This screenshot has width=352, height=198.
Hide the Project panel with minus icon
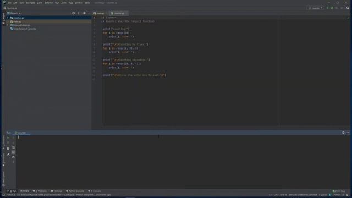click(89, 13)
